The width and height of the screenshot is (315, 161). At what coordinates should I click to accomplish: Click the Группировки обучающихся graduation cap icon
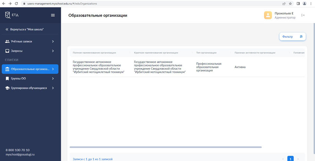pyautogui.click(x=7, y=88)
